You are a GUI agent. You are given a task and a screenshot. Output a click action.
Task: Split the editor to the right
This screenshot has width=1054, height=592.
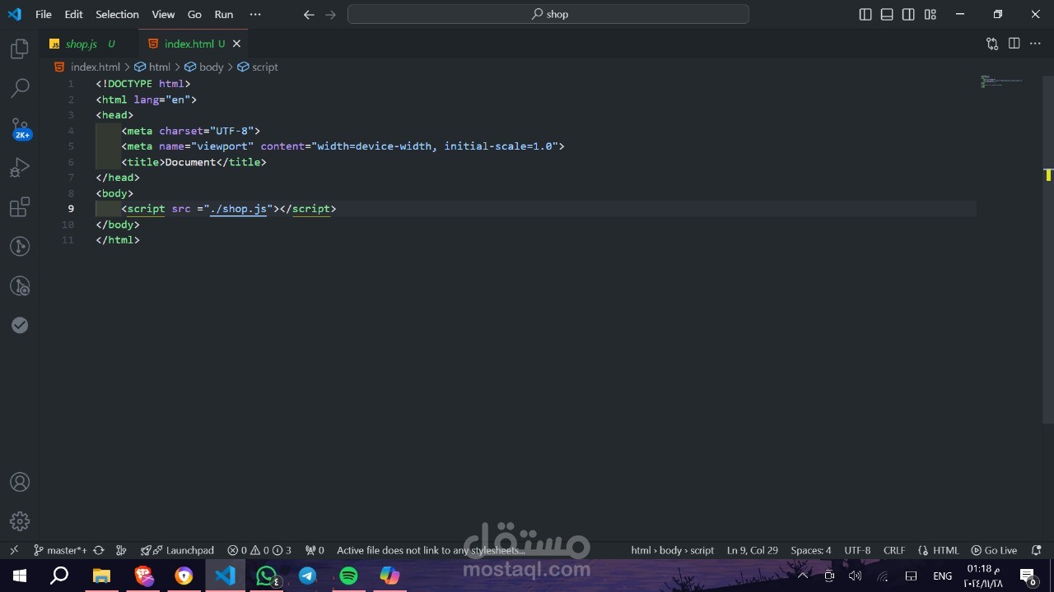1014,44
